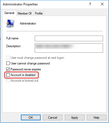Tick the Account is disabled checkbox
The width and height of the screenshot is (109, 123).
pos(8,75)
